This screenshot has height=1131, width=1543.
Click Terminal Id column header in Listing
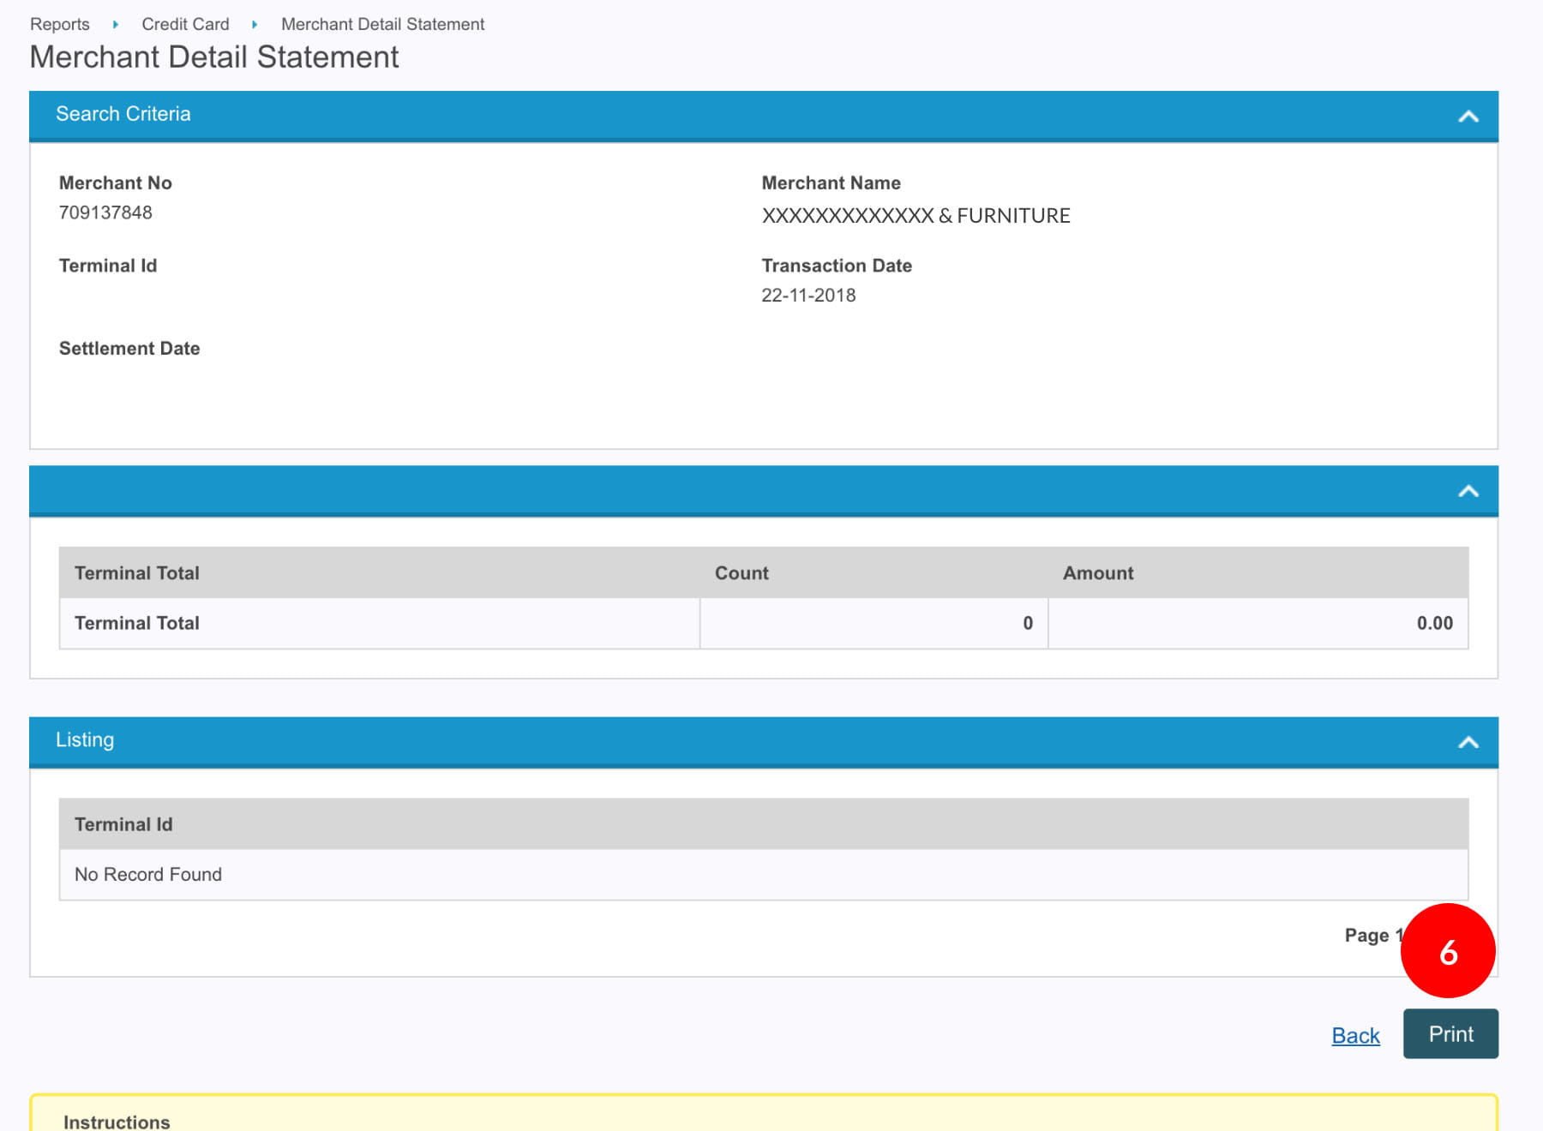tap(123, 824)
